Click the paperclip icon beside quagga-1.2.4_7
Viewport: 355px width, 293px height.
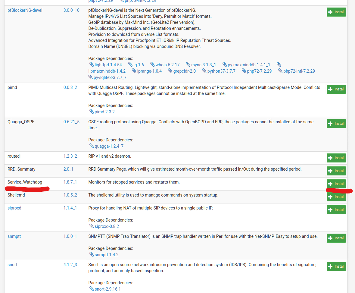tap(92, 146)
